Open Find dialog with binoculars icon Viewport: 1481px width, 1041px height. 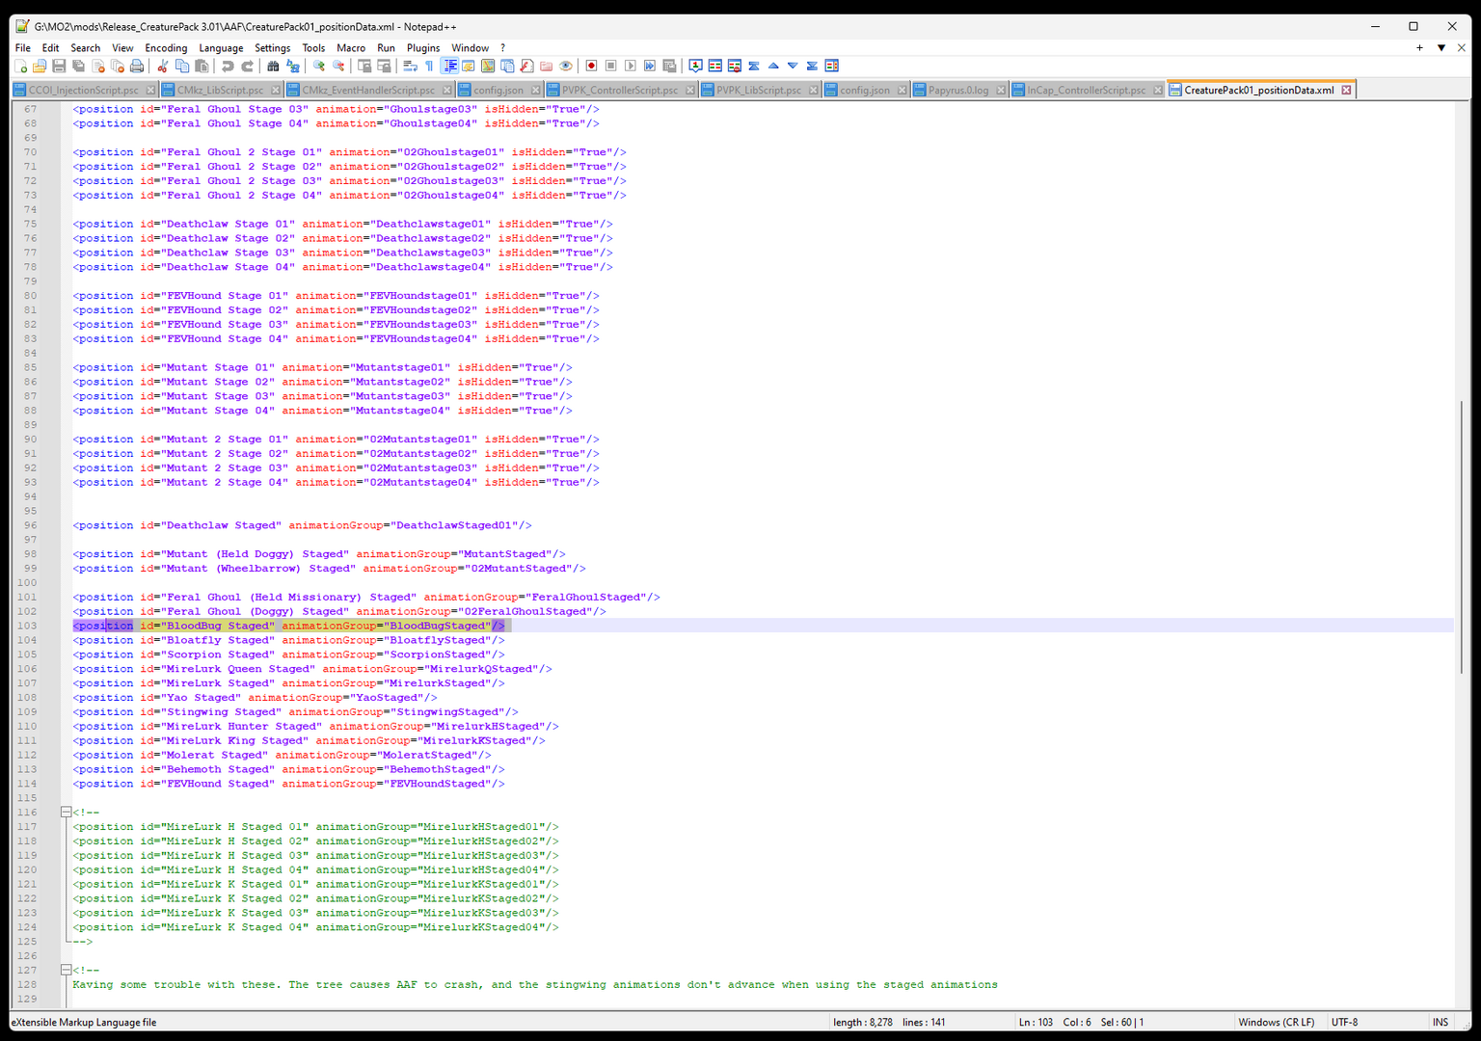point(273,67)
